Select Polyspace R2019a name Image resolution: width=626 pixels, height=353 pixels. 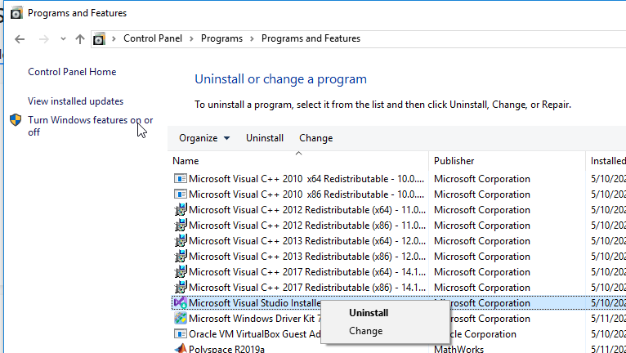pos(226,349)
